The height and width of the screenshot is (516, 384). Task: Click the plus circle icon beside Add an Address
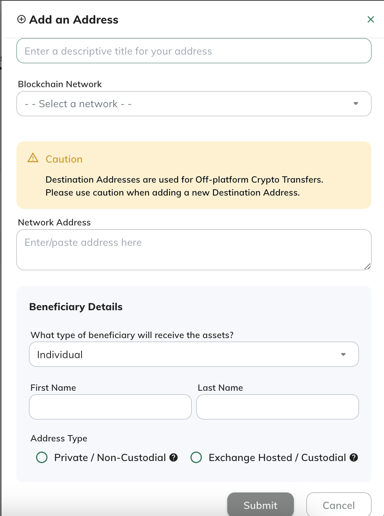[22, 19]
